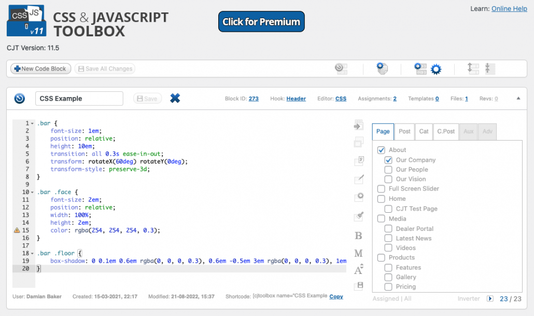Enable the Full Screen Slider checkbox
Image resolution: width=534 pixels, height=316 pixels.
[381, 188]
